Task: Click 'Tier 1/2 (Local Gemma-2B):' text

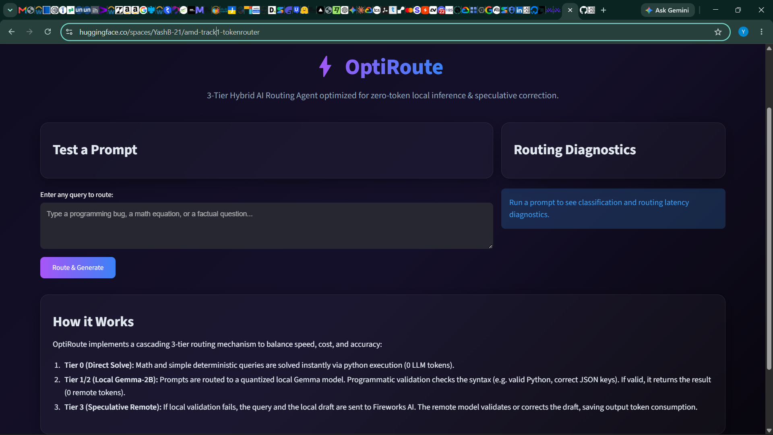Action: pyautogui.click(x=111, y=379)
